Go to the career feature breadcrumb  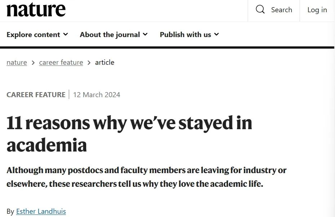point(61,63)
